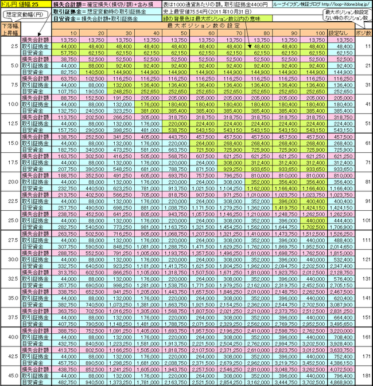This screenshot has height=386, width=373.
Task: Select the cell with value '38,750'
Action: [65, 60]
